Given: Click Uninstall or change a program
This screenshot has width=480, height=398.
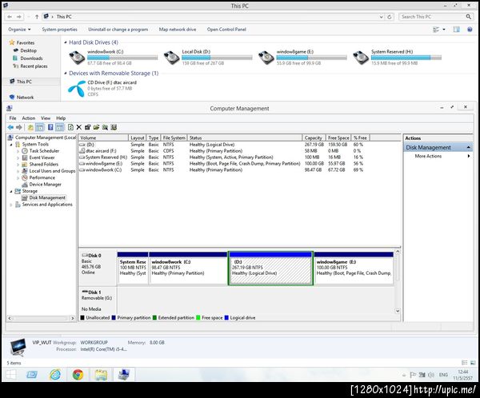Looking at the screenshot, I should coord(118,30).
